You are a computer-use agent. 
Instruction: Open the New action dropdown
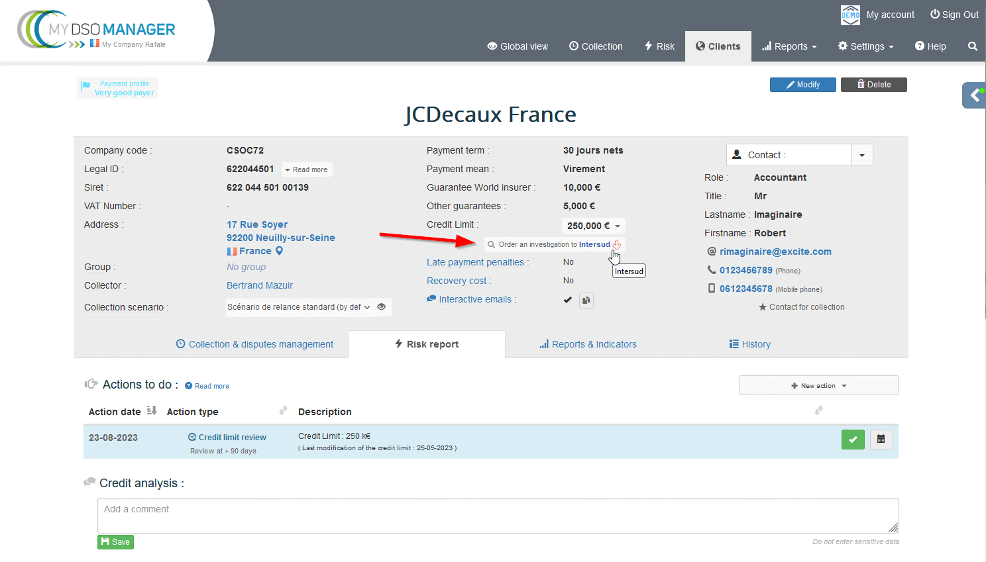tap(818, 386)
